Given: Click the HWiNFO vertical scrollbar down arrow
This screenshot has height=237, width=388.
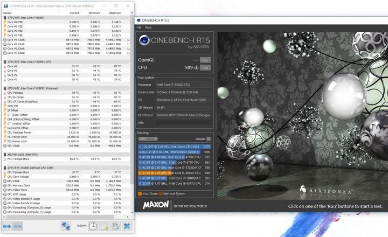Looking at the screenshot, I should [132, 212].
